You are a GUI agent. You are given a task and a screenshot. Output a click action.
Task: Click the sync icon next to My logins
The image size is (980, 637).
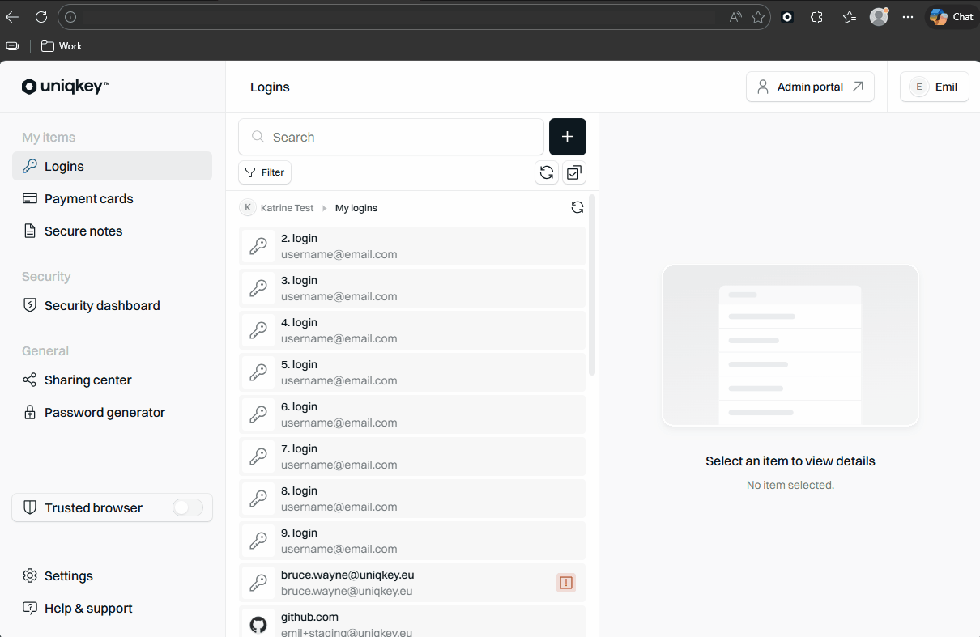pos(577,207)
